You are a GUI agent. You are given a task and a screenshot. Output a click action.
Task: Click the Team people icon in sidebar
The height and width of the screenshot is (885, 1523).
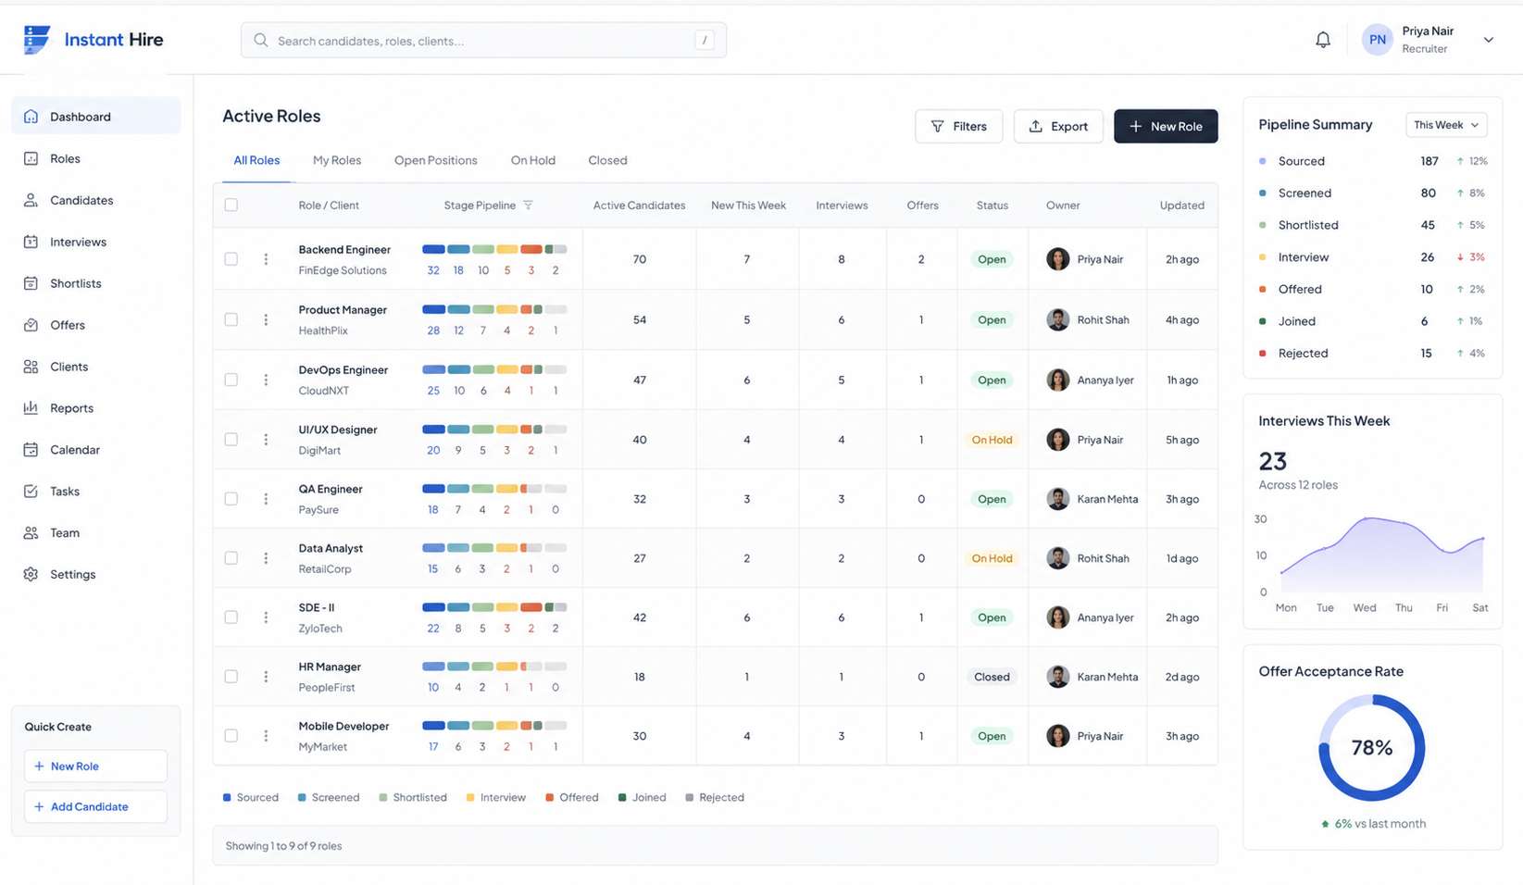click(31, 533)
